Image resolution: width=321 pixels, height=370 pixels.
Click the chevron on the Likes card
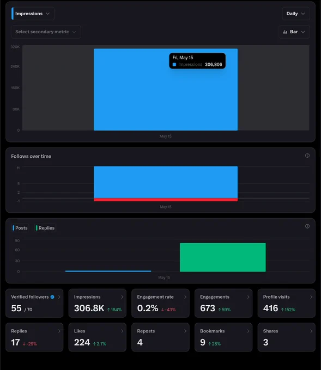(122, 331)
